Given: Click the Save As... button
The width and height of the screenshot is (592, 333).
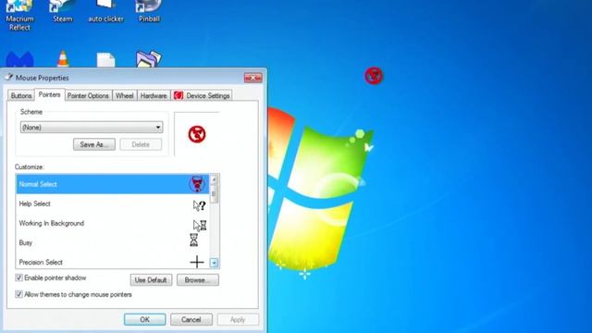Looking at the screenshot, I should coord(94,144).
